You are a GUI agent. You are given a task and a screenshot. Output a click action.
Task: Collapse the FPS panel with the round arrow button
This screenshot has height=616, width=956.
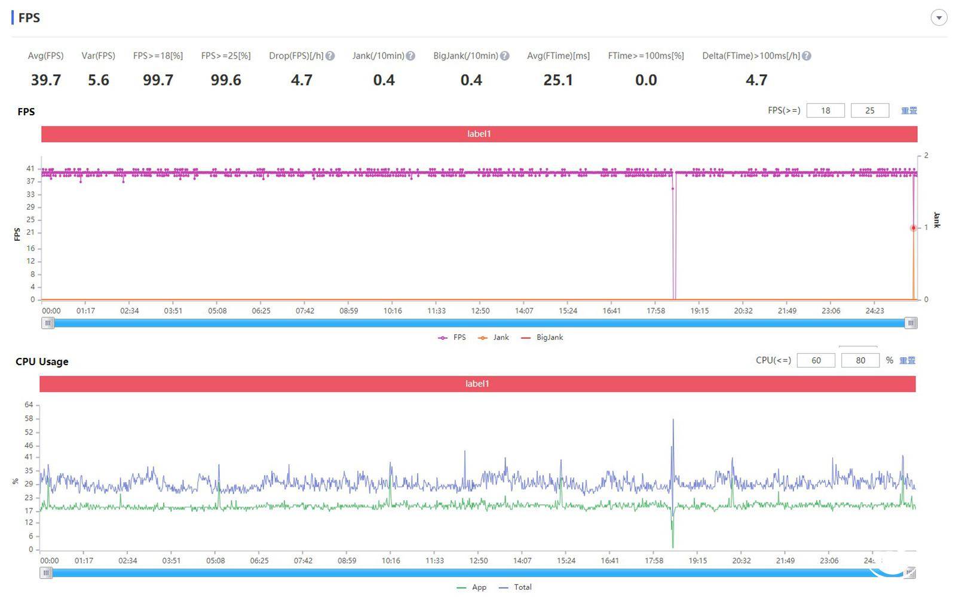point(939,17)
